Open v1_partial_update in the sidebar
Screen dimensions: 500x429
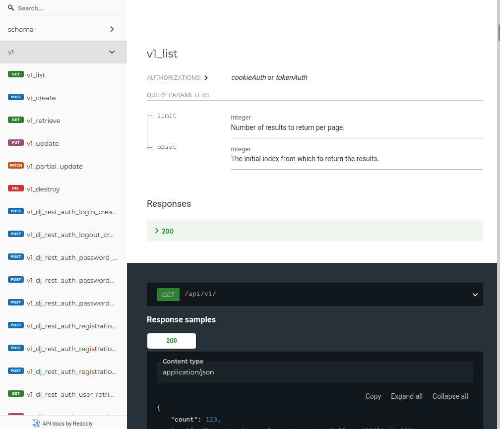(63, 166)
